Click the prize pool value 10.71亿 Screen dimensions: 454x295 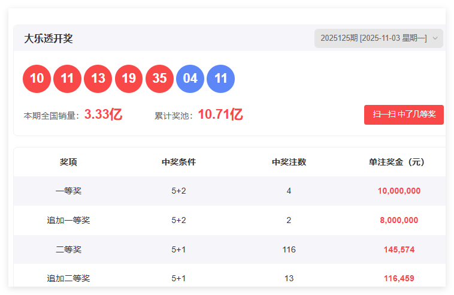coord(220,115)
